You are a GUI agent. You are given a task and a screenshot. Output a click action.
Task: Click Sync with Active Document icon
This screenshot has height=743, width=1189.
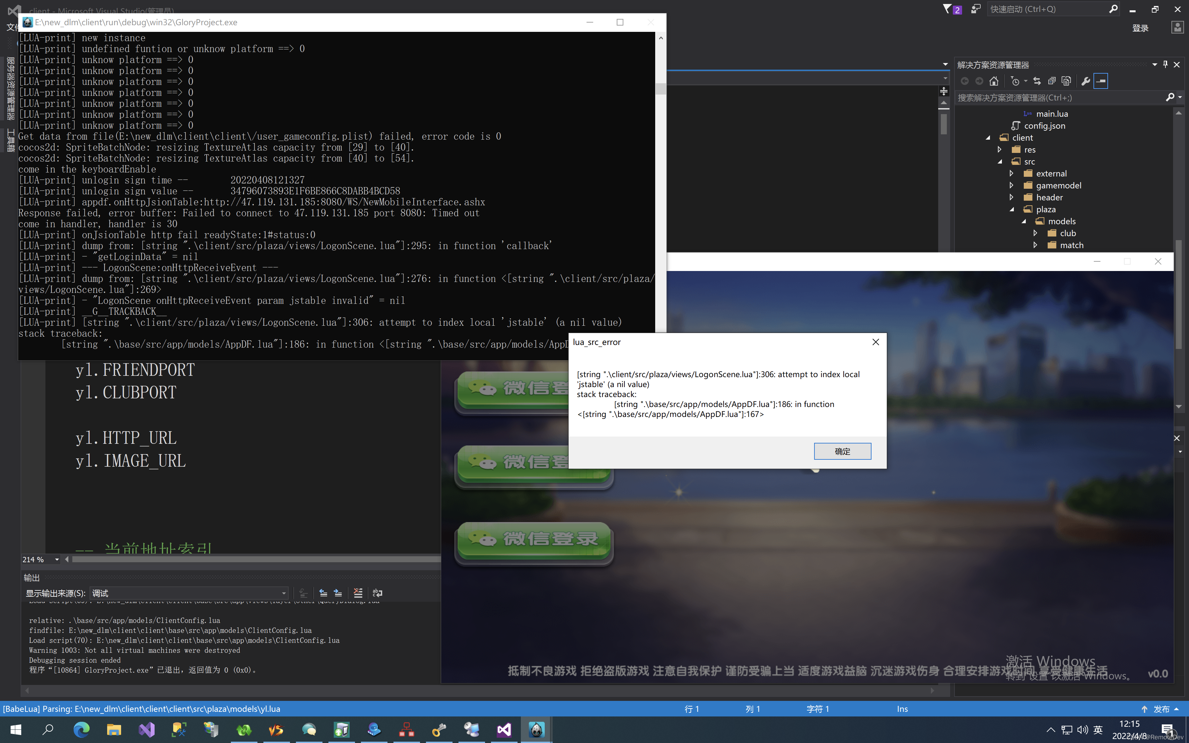coord(1037,81)
